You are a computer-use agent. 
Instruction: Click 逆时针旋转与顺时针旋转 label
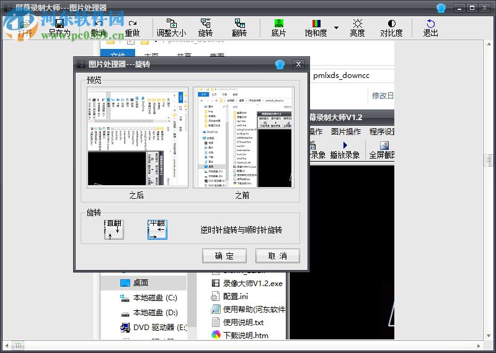[x=241, y=230]
